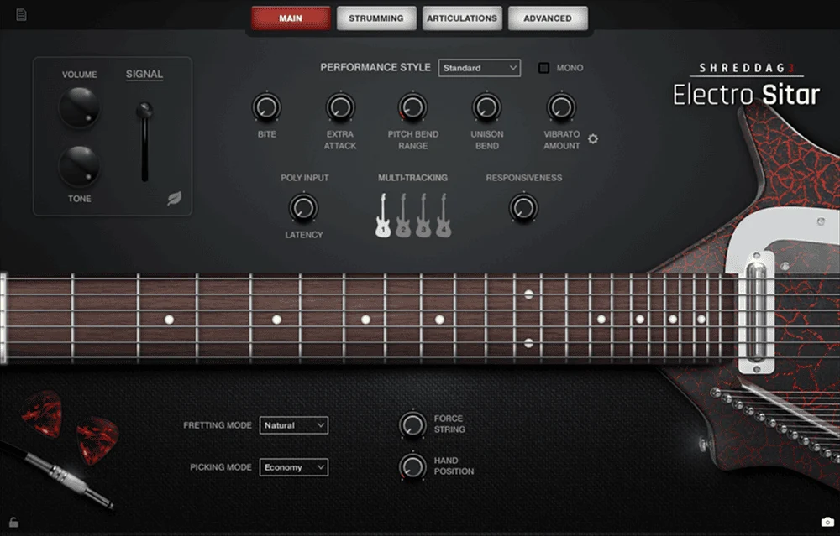Click the red guitar picks graphic
This screenshot has height=536, width=840.
[x=70, y=426]
